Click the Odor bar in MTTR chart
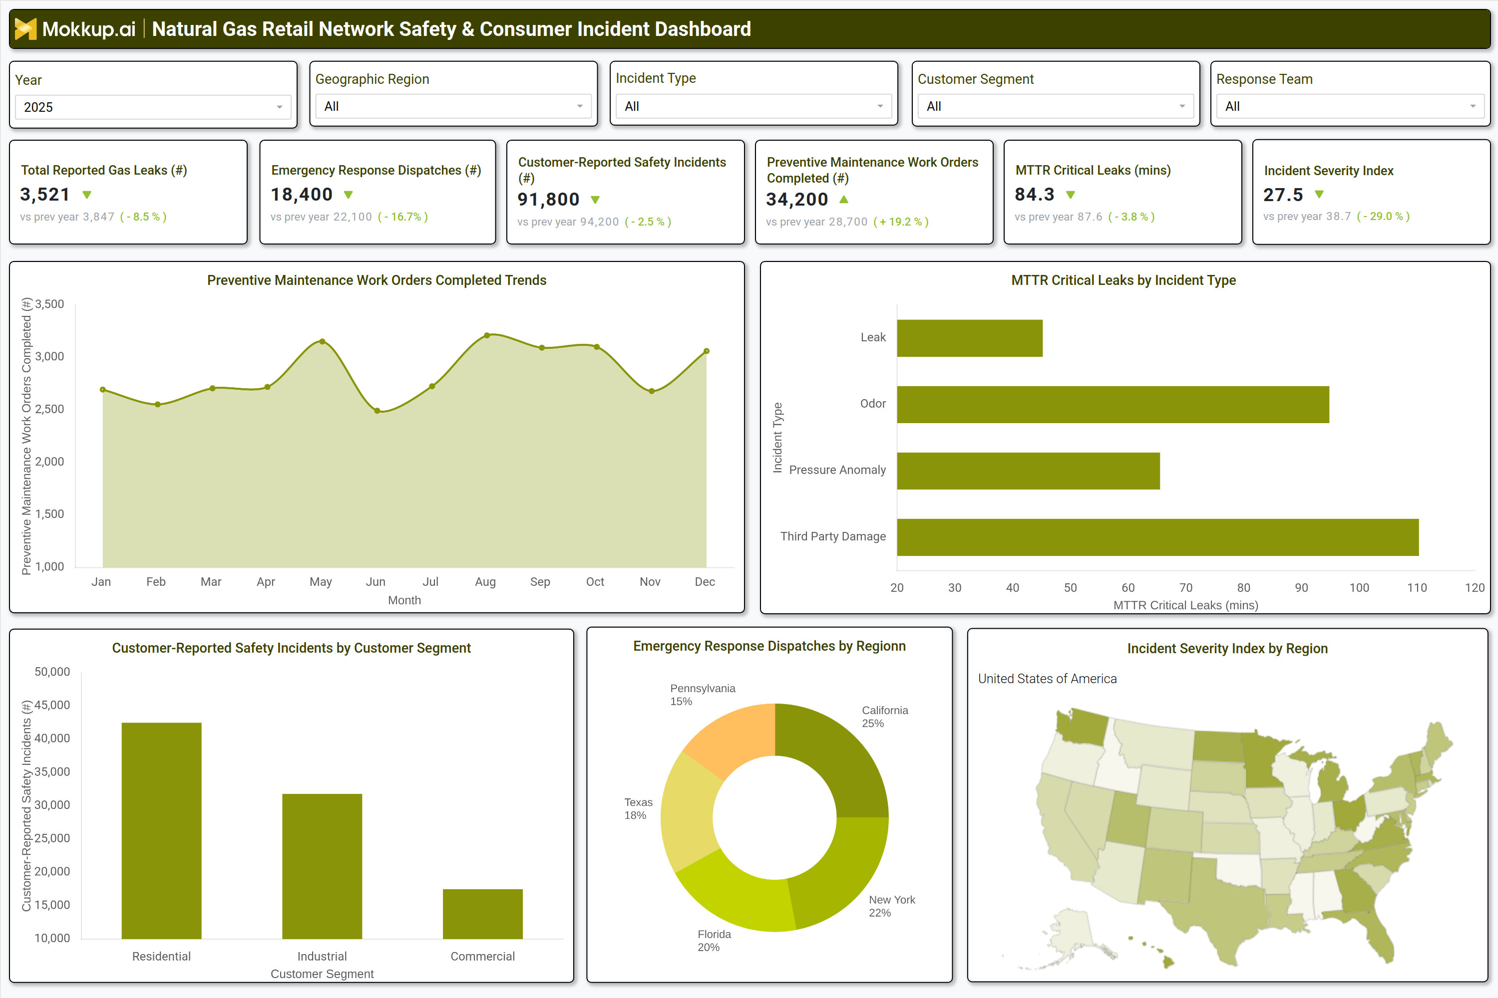Viewport: 1498px width, 998px height. [1113, 404]
